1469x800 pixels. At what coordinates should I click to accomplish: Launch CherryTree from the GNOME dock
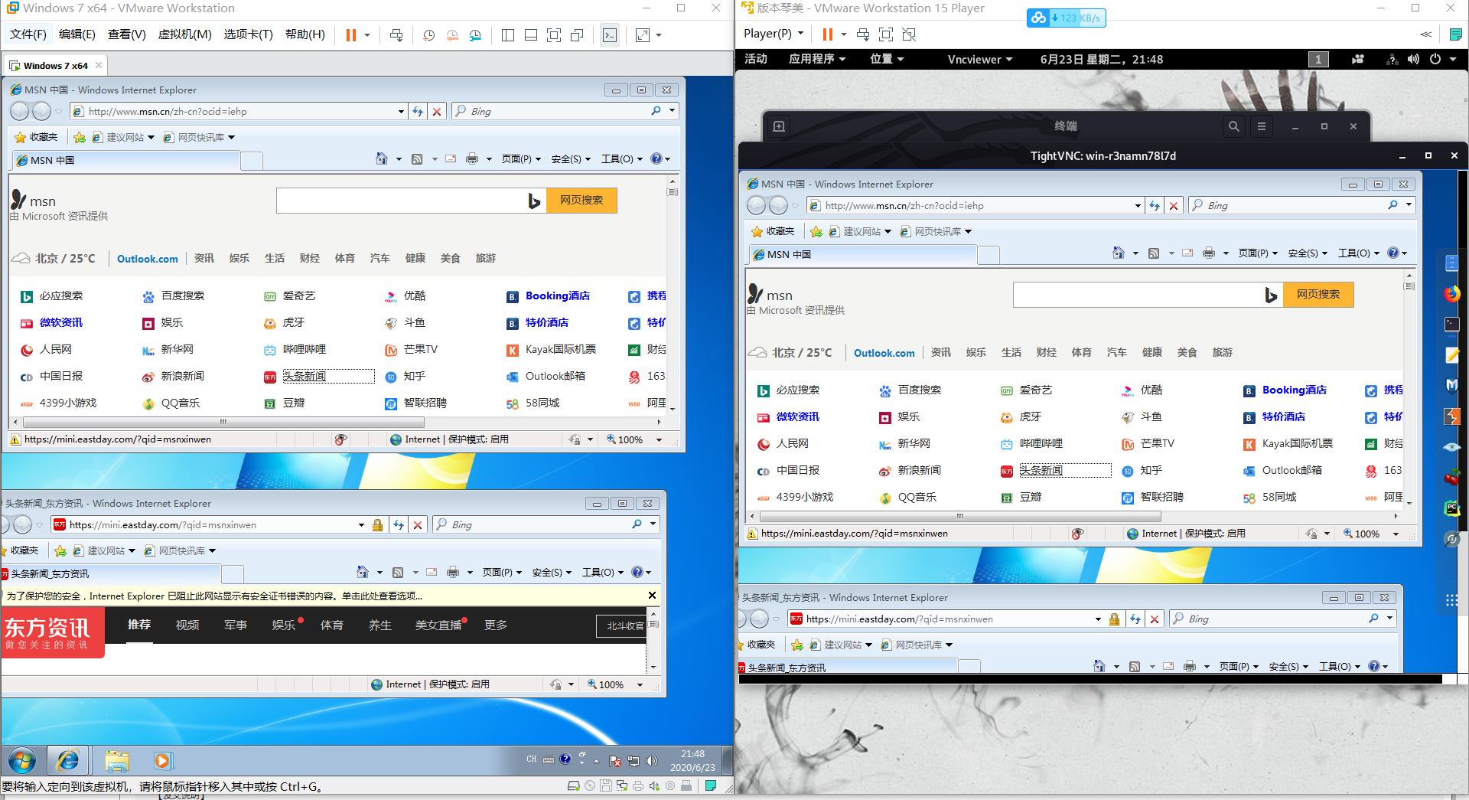point(1451,478)
